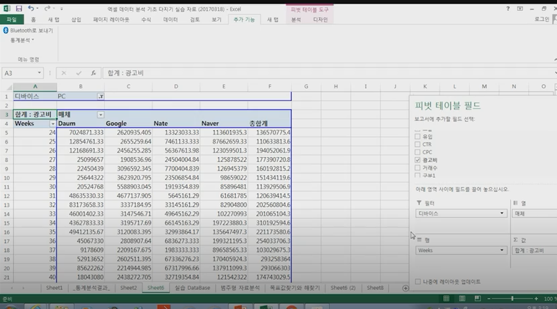This screenshot has width=557, height=309.
Task: Open the 매체 column labels filter dropdown
Action: point(100,114)
